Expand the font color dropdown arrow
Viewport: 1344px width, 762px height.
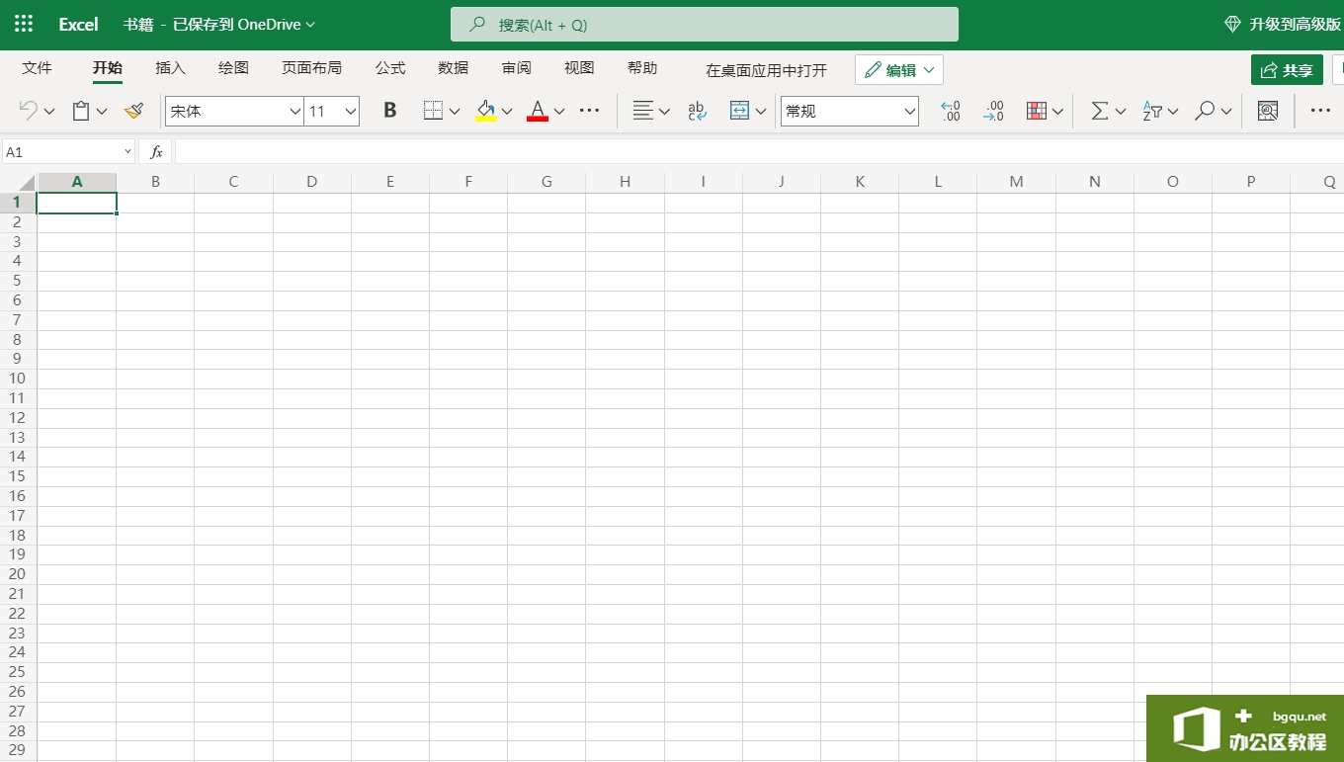[x=559, y=112]
